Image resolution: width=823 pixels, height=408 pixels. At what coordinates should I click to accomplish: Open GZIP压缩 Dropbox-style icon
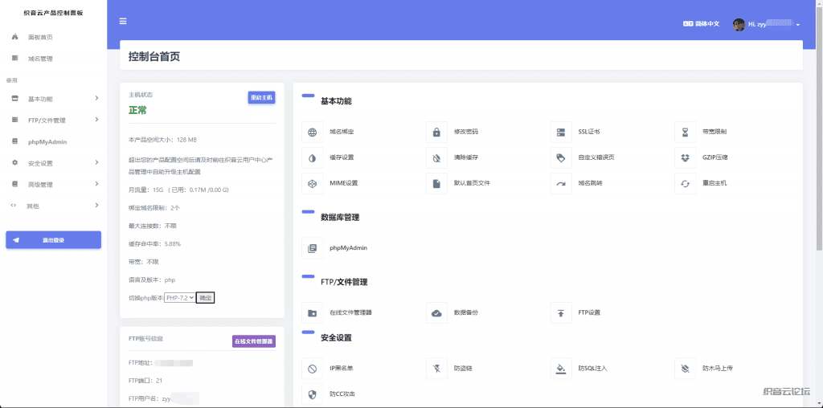point(685,157)
